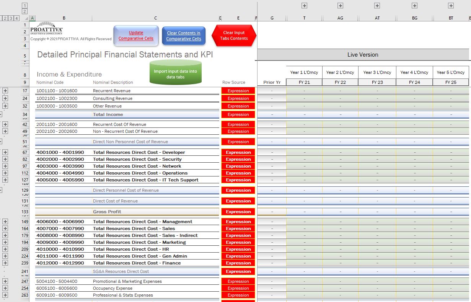Expand the Developer direct cost row 67 group
Screen dimensions: 471x302
click(x=5, y=152)
